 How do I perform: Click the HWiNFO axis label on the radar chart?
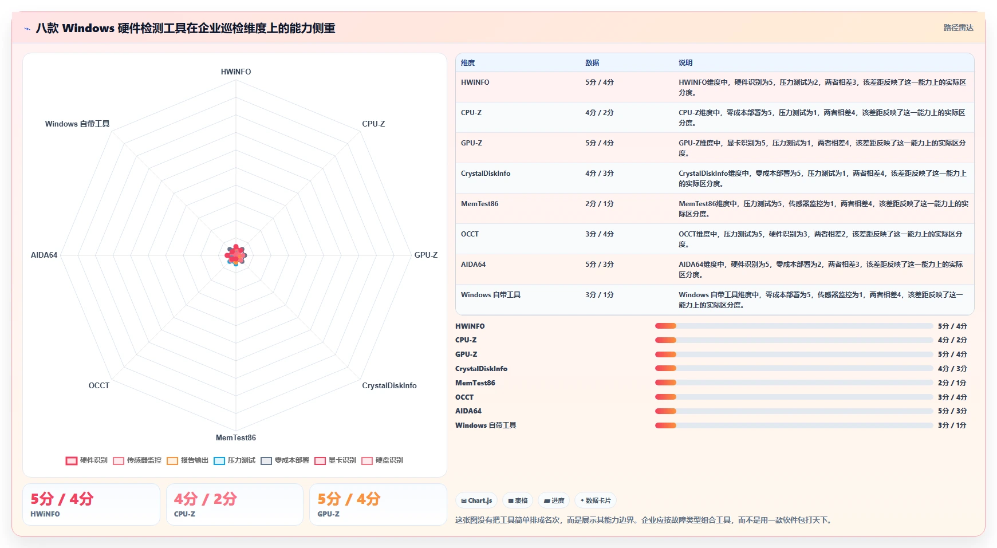[236, 72]
